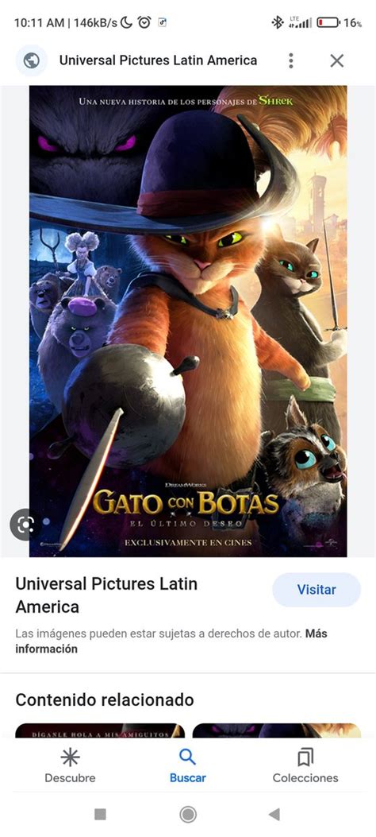This screenshot has width=376, height=837.
Task: Switch to the Descubre tab
Action: pos(70,765)
